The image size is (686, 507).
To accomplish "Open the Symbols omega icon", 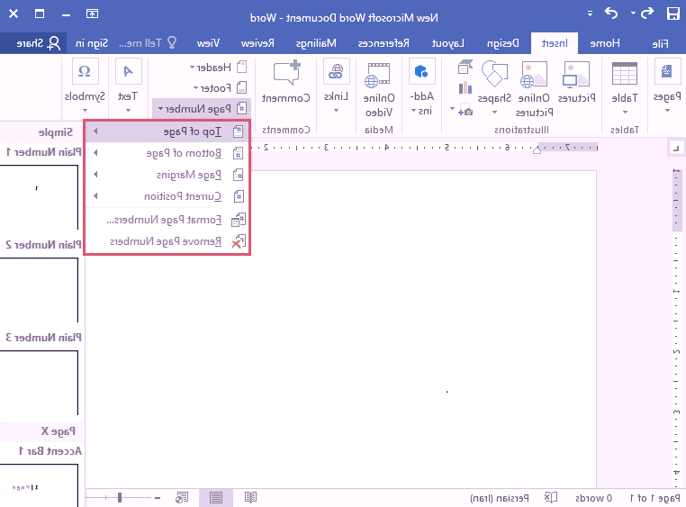I will coord(85,71).
